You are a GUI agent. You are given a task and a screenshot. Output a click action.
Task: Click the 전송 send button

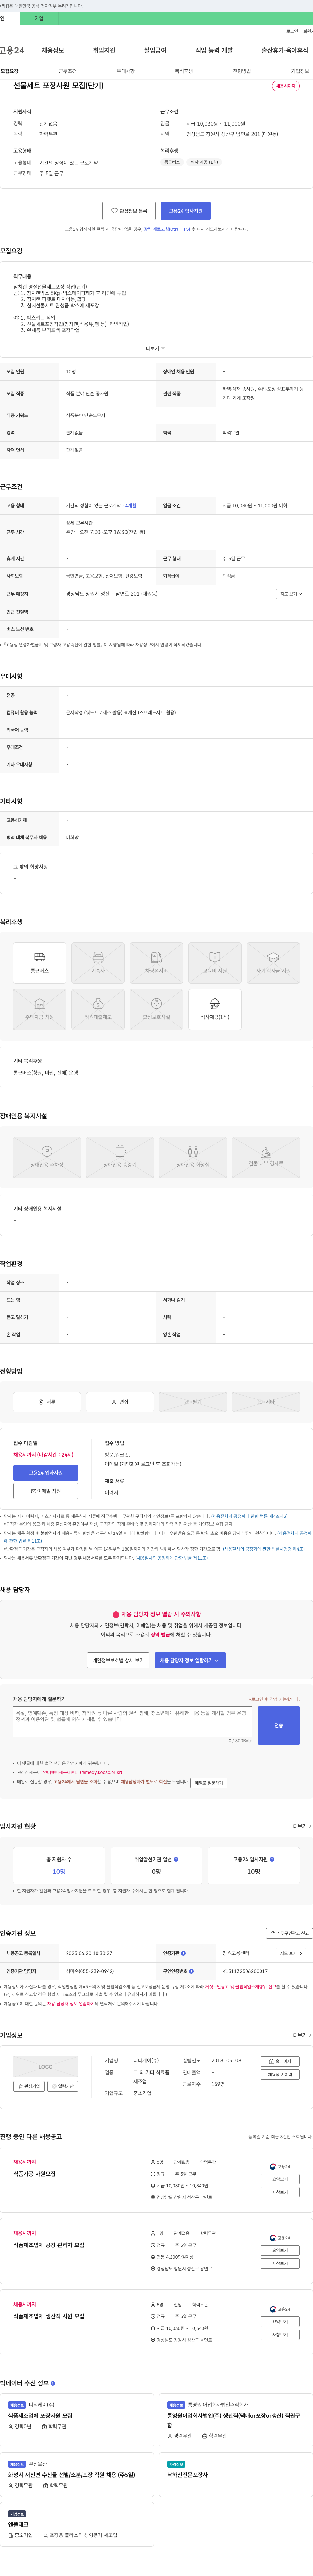click(x=278, y=1725)
